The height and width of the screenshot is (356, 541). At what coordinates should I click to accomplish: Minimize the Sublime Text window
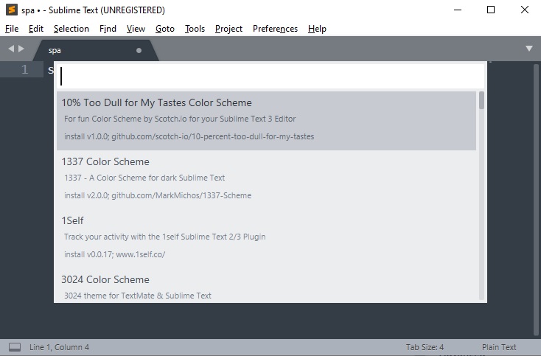tap(458, 10)
